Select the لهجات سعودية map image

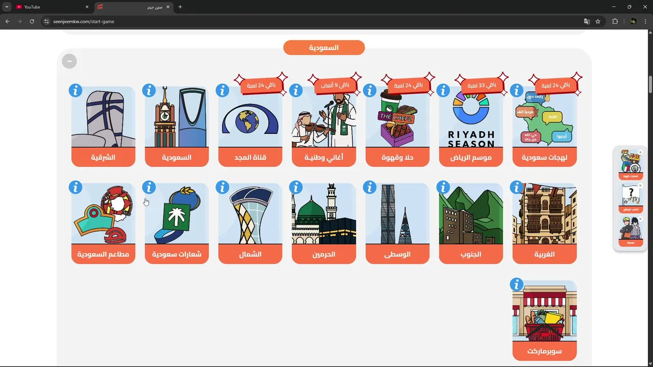(544, 117)
